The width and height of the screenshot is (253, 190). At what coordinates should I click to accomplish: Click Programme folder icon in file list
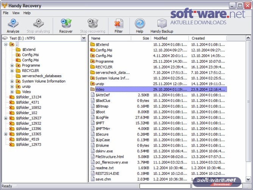[93, 61]
